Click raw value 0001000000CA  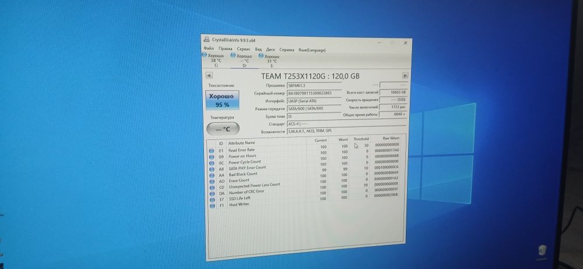click(x=387, y=167)
